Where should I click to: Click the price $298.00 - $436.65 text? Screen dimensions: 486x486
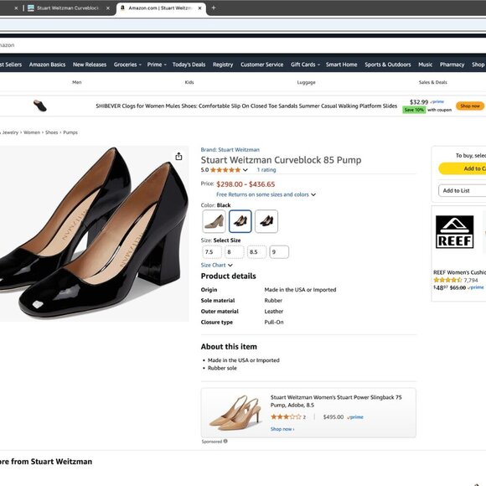coord(246,184)
